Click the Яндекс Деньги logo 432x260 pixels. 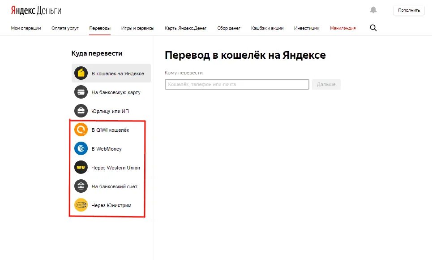click(x=36, y=10)
